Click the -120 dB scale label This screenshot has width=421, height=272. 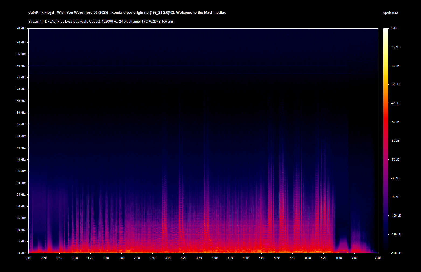(x=395, y=253)
